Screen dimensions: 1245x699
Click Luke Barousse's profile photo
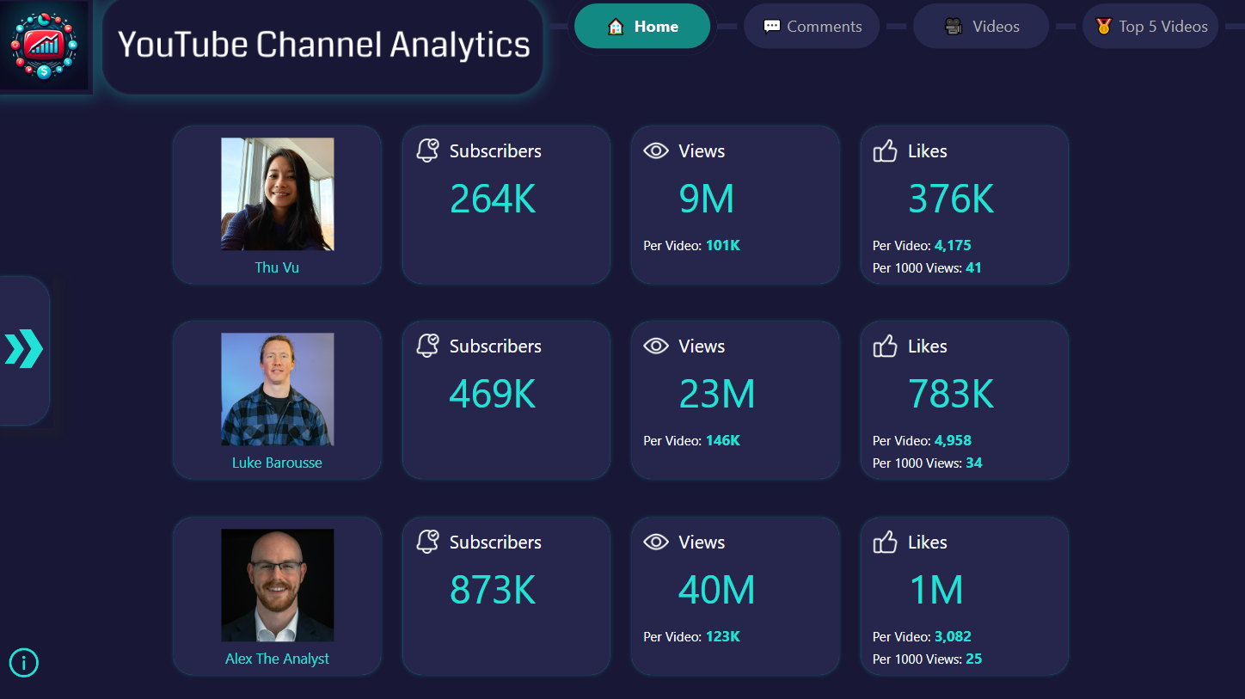click(278, 389)
